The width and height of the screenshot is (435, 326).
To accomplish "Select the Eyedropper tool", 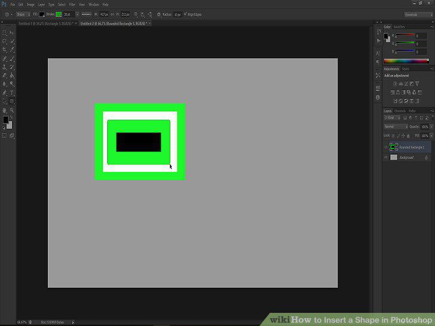I will (x=12, y=50).
